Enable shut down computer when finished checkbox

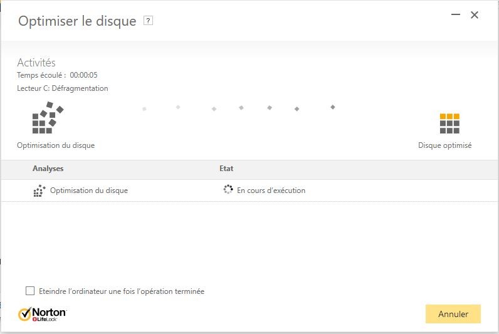(30, 291)
